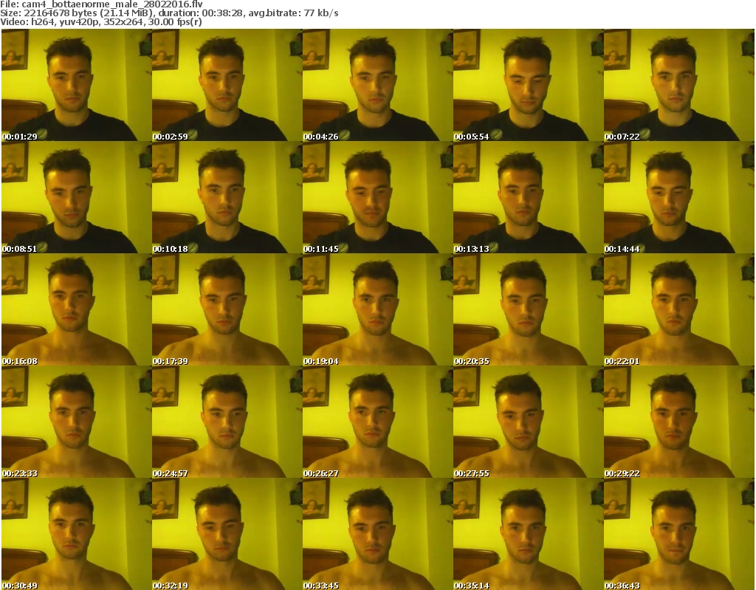Choose the frame stamped 00:22:01
Screen dimensions: 756x590
click(679, 309)
